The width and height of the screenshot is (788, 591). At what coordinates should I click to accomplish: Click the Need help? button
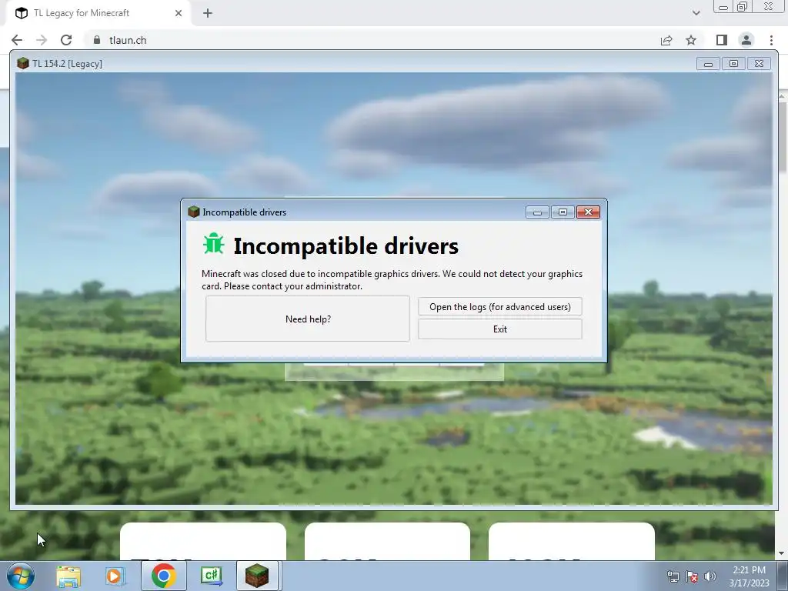click(x=308, y=319)
